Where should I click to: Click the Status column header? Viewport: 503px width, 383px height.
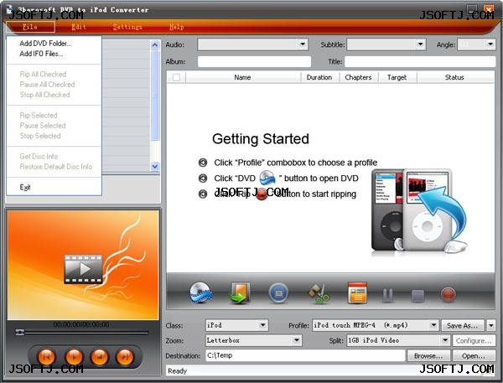tap(455, 77)
